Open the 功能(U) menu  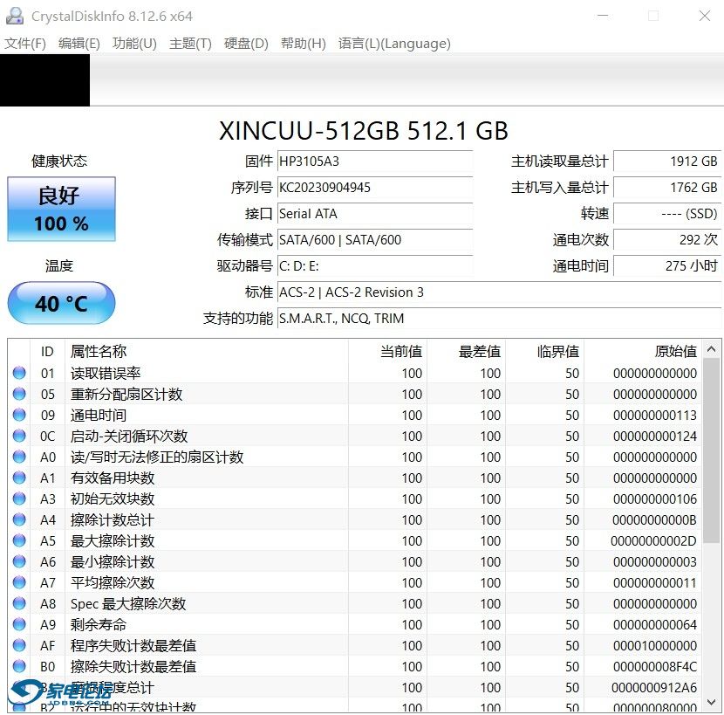click(x=134, y=44)
